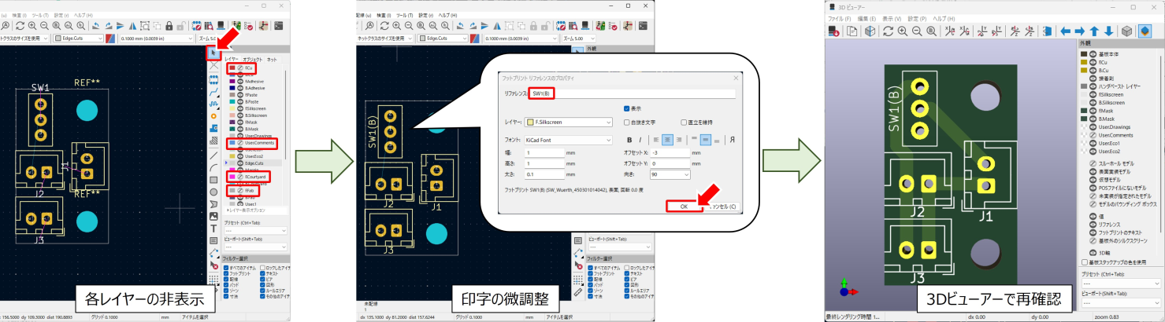Toggle the 表示 checkbox in the dialog
This screenshot has height=322, width=1165.
627,108
